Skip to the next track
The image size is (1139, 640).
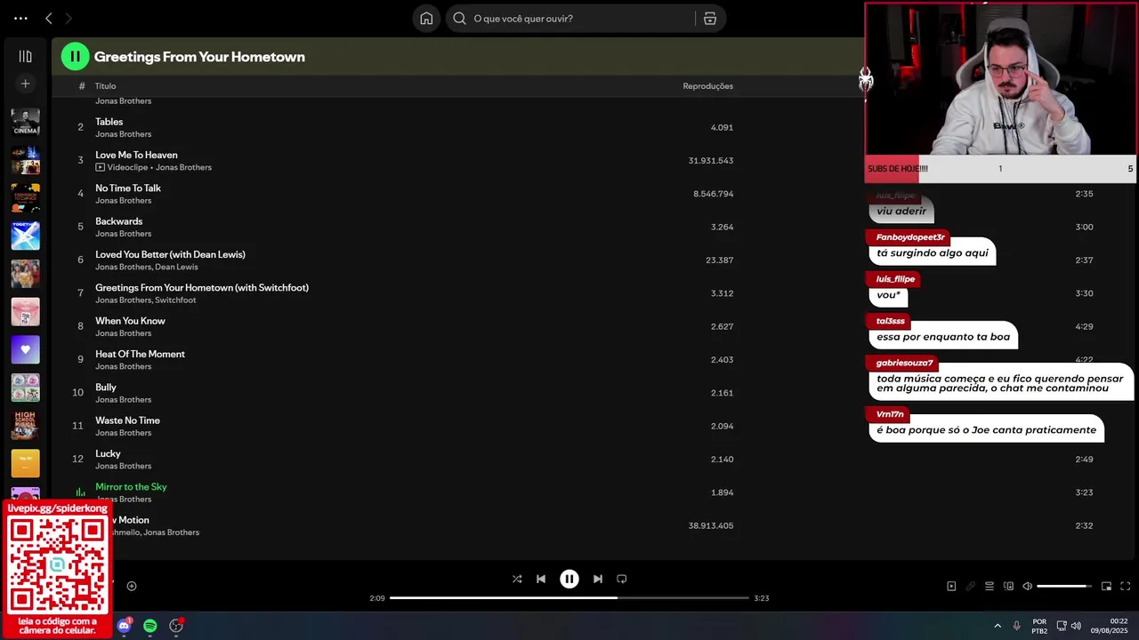[598, 579]
